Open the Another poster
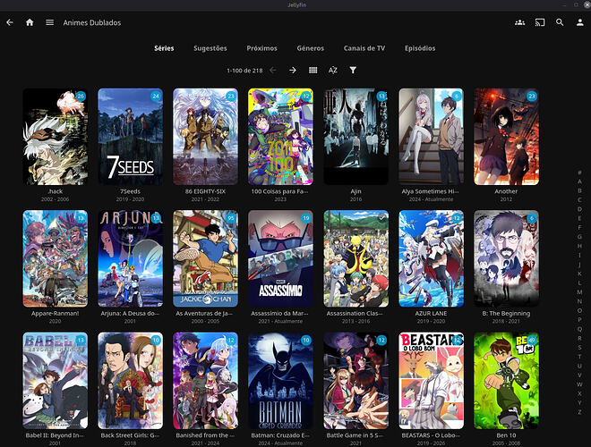Screen dimensions: 591x447 (x=506, y=137)
